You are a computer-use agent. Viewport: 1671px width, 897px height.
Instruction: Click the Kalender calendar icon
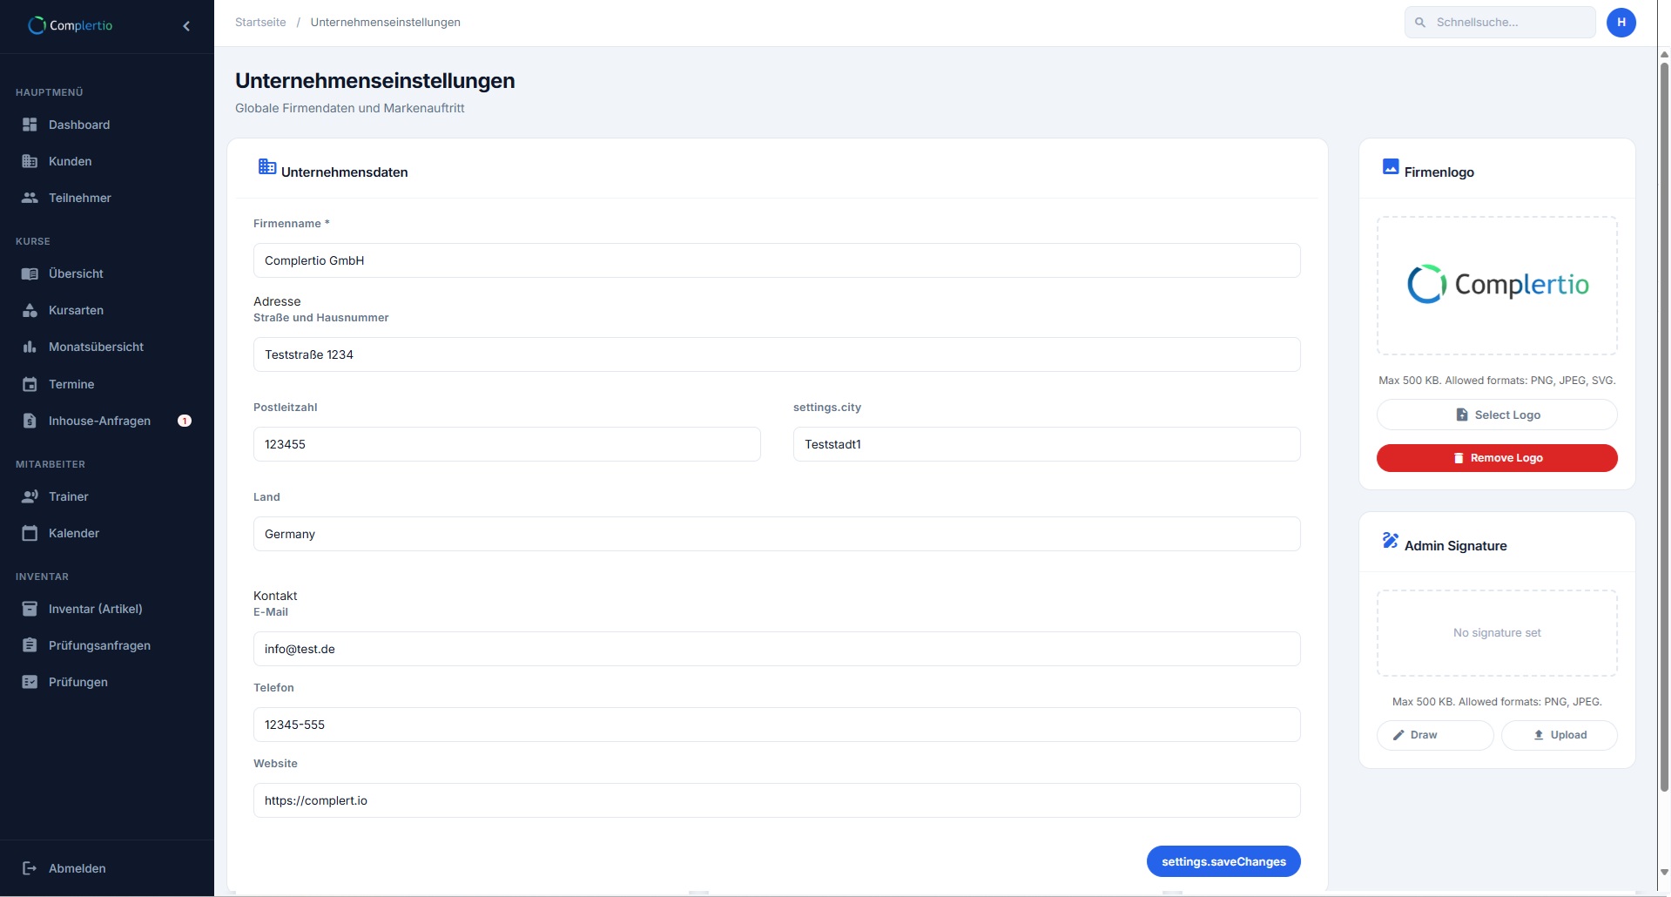tap(30, 533)
